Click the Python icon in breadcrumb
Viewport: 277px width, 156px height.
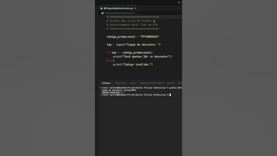[103, 13]
